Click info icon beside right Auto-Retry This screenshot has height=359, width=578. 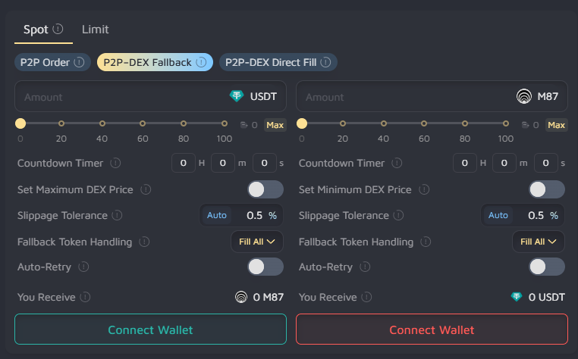[x=366, y=267]
